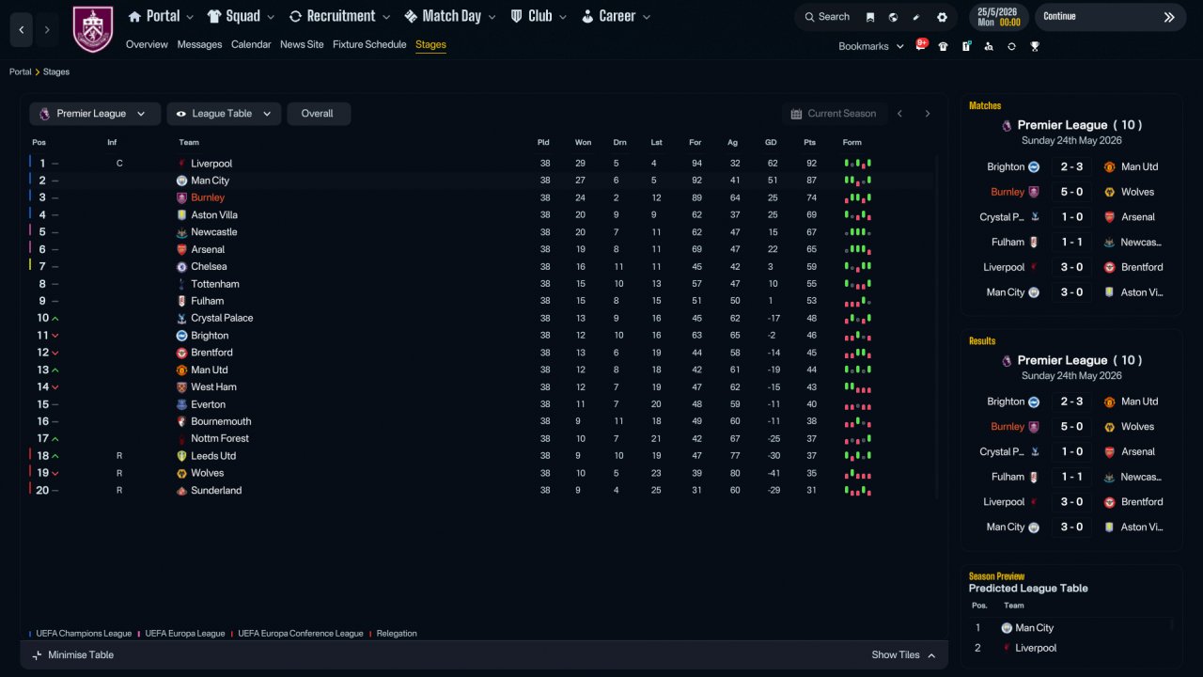Click Liverpool in Predicted League Table
The height and width of the screenshot is (677, 1203).
(1036, 648)
